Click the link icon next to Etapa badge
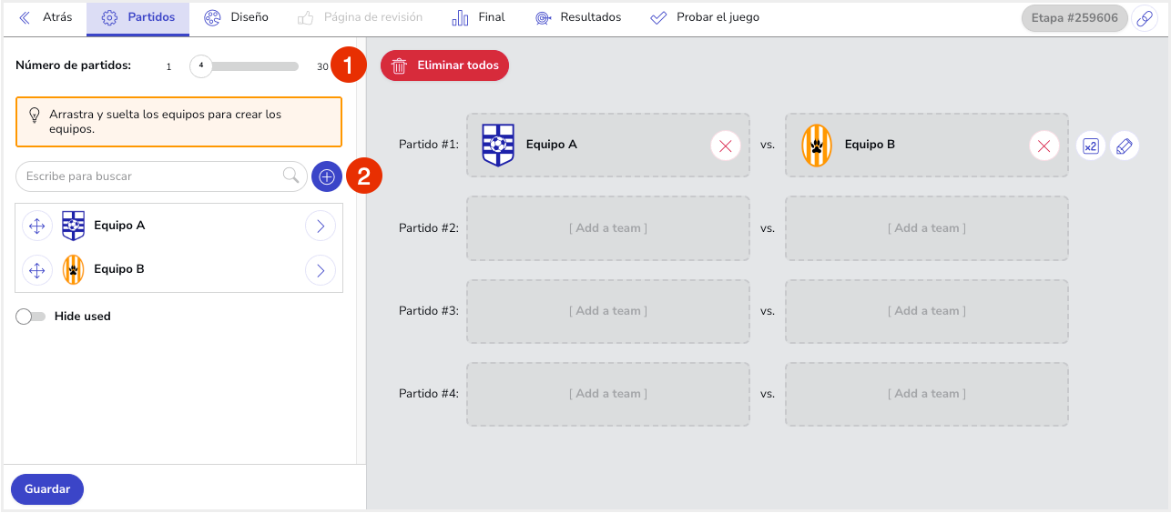The image size is (1171, 513). pos(1143,18)
